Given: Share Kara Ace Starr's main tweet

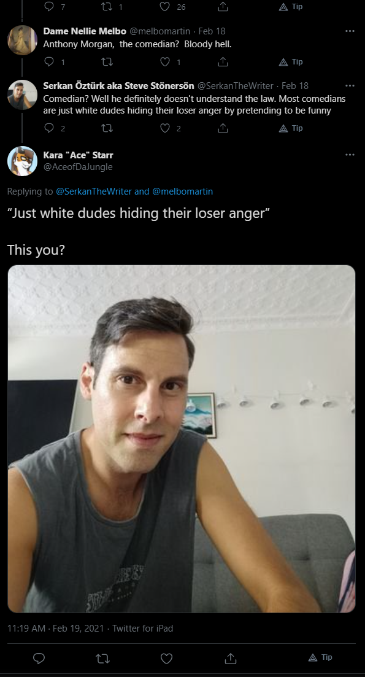Looking at the screenshot, I should tap(231, 658).
